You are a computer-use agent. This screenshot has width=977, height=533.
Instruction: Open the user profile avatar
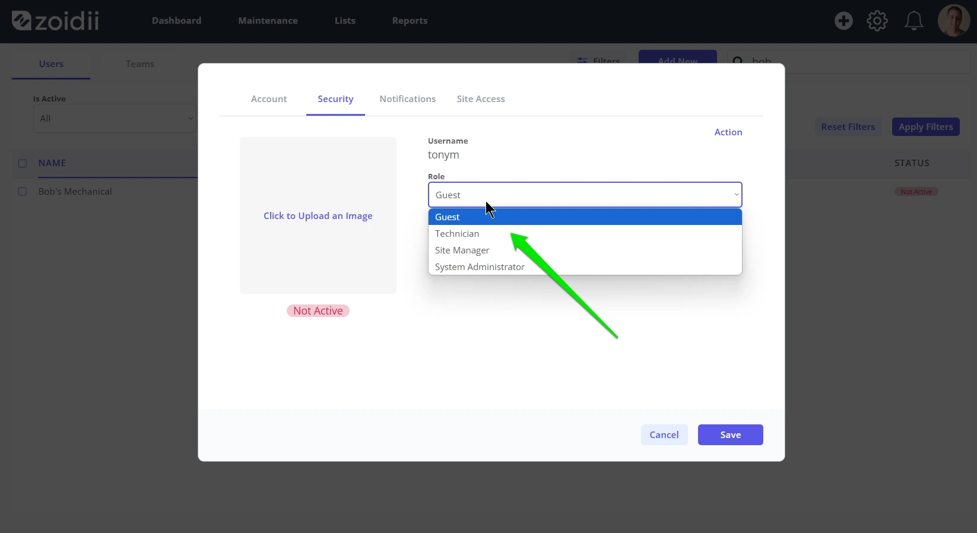pos(954,21)
